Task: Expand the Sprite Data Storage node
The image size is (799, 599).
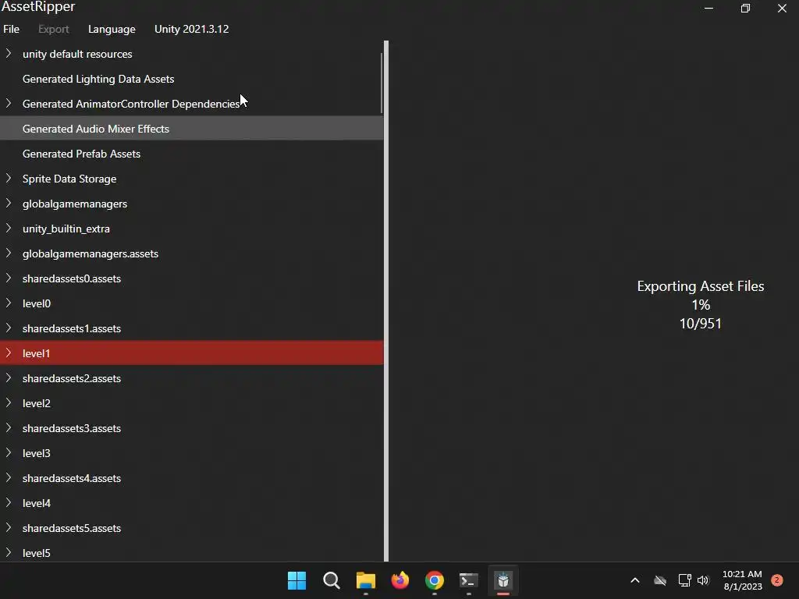Action: click(8, 178)
